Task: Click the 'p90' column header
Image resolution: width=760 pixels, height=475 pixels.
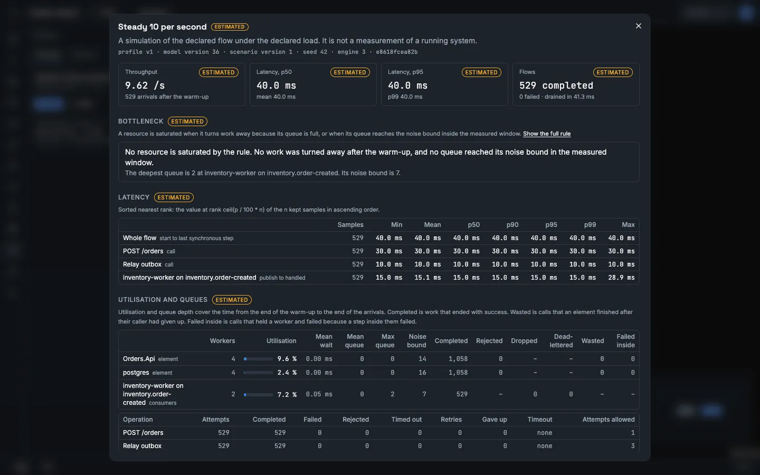Action: [512, 225]
